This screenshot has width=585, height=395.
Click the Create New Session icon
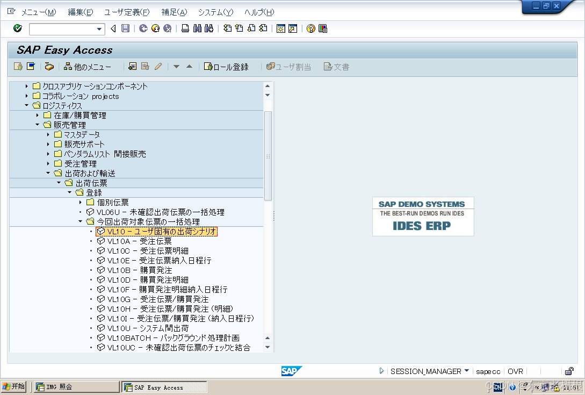pos(280,28)
